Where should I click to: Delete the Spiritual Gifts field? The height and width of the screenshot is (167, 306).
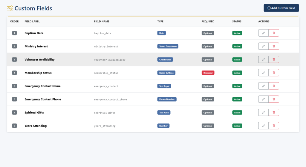[x=274, y=113]
